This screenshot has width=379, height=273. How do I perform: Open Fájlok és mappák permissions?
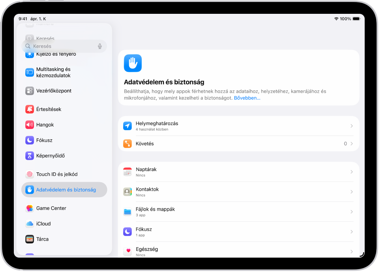point(238,212)
